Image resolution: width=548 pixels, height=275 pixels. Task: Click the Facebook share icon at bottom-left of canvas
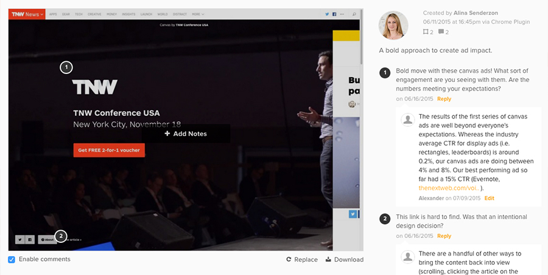tap(30, 239)
